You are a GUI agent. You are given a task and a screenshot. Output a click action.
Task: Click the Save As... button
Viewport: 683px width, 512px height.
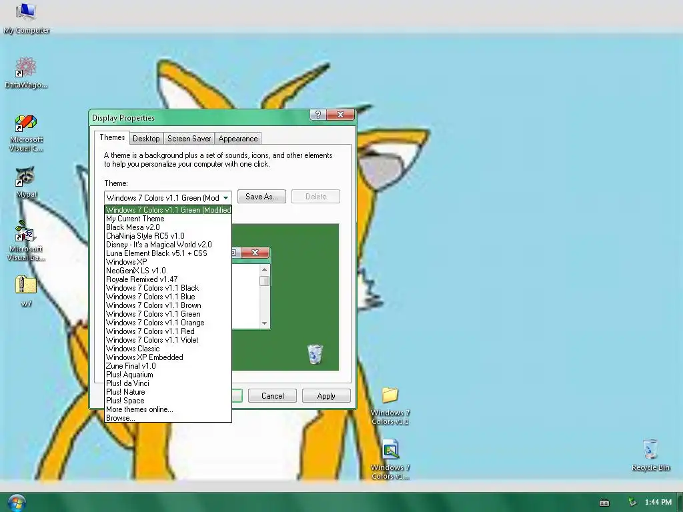pos(261,197)
